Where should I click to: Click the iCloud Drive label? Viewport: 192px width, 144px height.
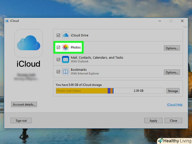click(x=79, y=35)
